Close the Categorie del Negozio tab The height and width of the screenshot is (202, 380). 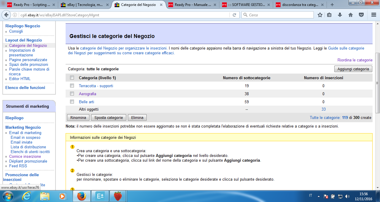point(162,5)
